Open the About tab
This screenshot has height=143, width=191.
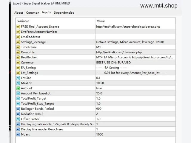click(x=19, y=13)
